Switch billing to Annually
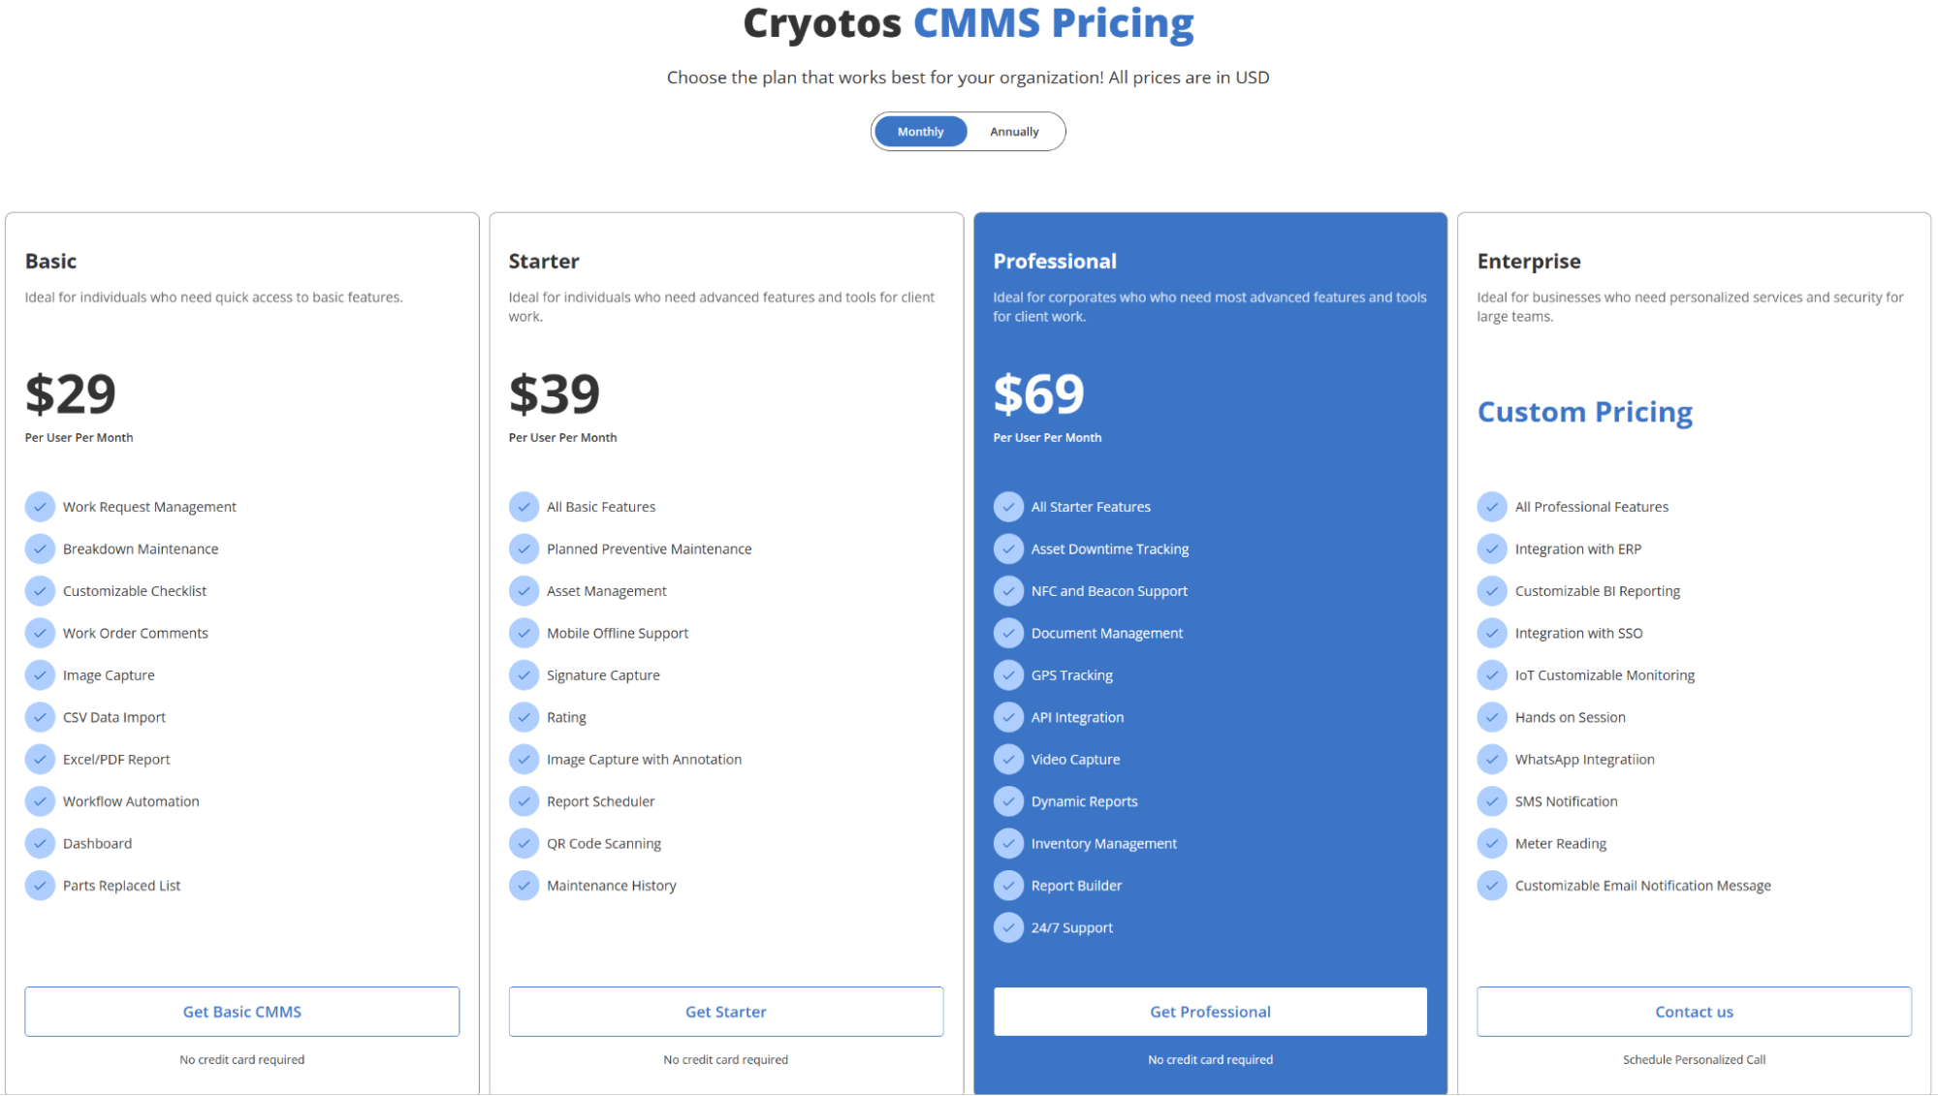 1013,131
